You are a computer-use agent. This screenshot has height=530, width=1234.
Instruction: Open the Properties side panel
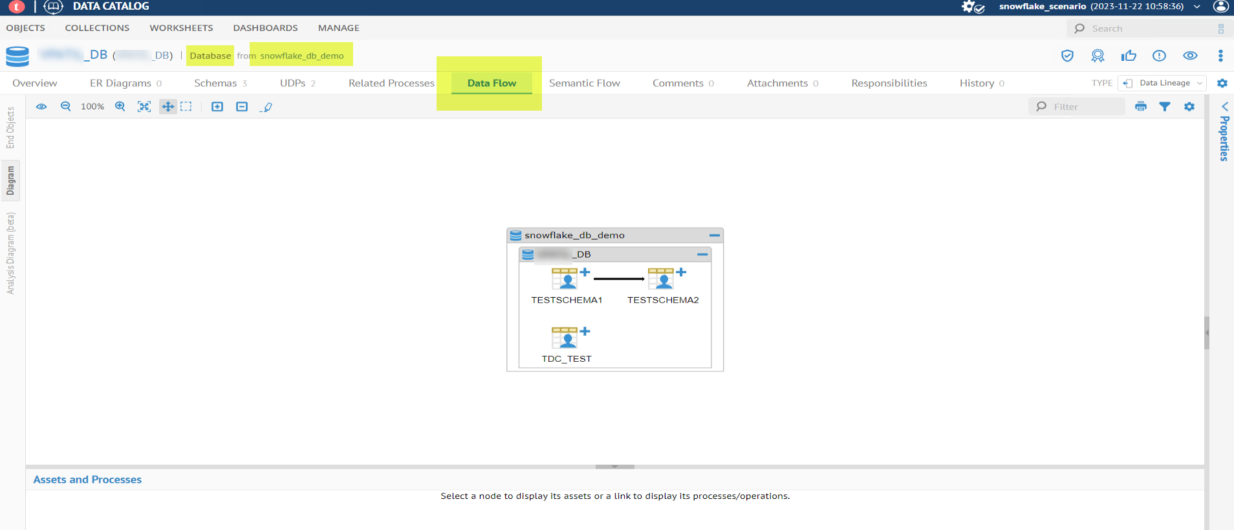pos(1224,133)
